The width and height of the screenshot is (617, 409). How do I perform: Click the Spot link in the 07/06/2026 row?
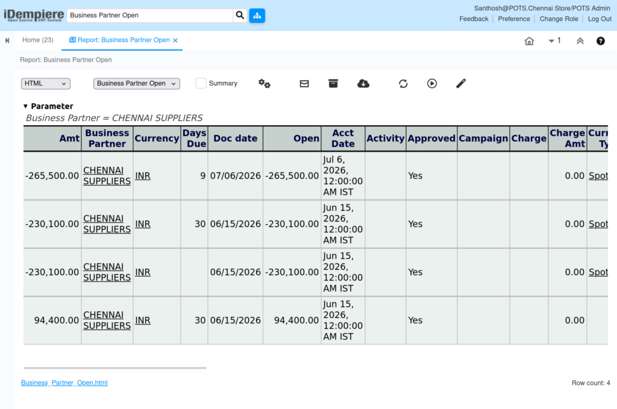pyautogui.click(x=598, y=176)
